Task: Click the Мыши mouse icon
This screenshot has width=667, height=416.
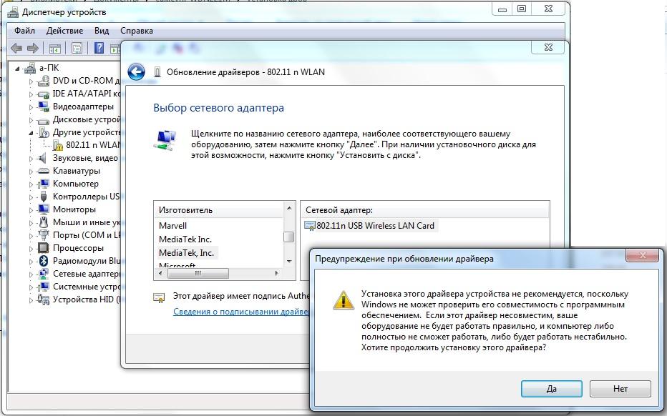Action: (44, 222)
